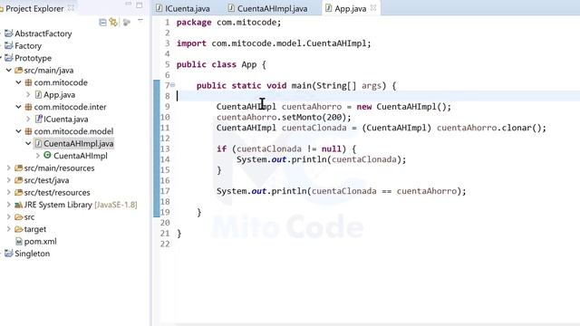
Task: Click the JRE System Library icon
Action: click(18, 205)
